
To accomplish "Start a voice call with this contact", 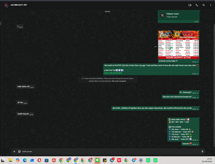I will tap(197, 5).
